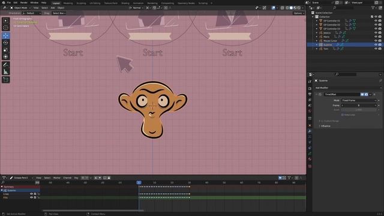The width and height of the screenshot is (384, 216).
Task: Open the viewport Object menu
Action: pyautogui.click(x=61, y=8)
